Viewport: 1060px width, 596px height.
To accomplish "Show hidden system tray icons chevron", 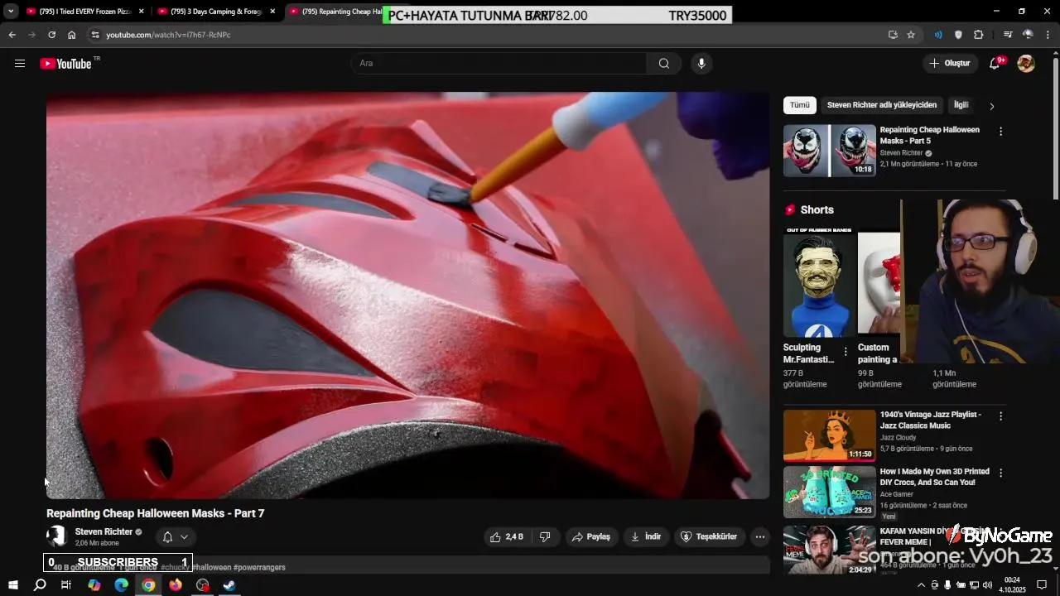I will coord(921,585).
